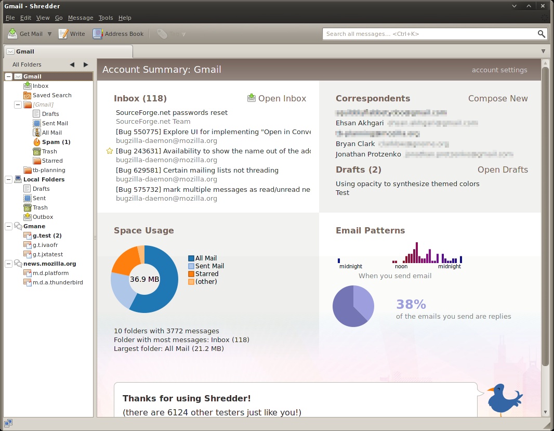
Task: Click the Inbox folder icon
Action: (x=27, y=86)
